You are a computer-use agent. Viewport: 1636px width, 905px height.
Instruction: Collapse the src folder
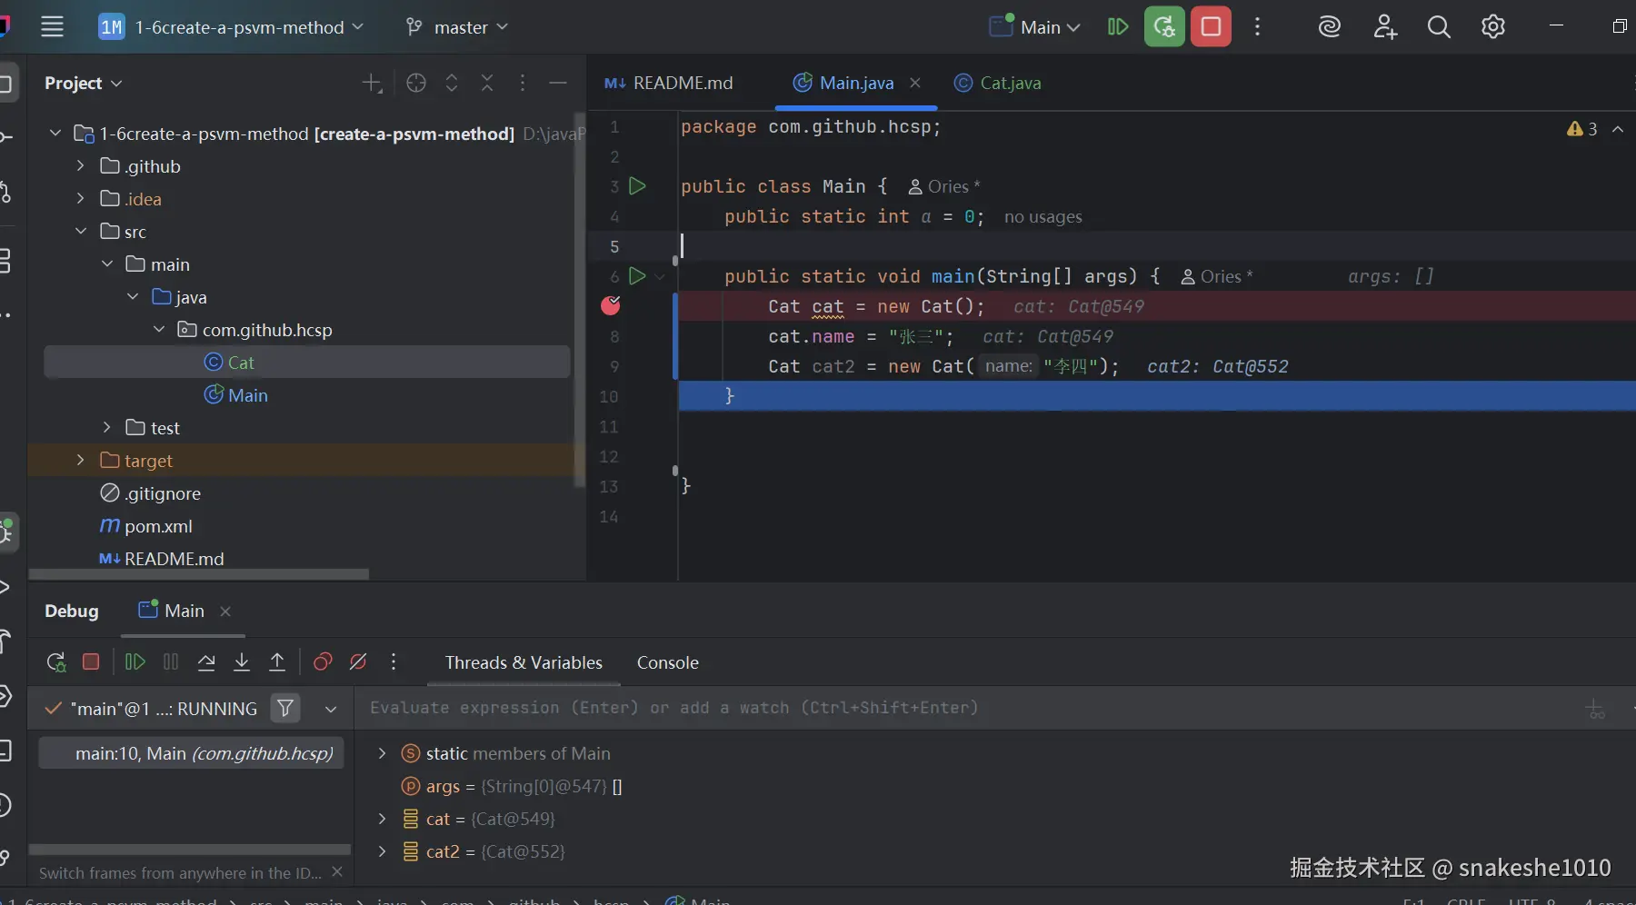pyautogui.click(x=81, y=231)
